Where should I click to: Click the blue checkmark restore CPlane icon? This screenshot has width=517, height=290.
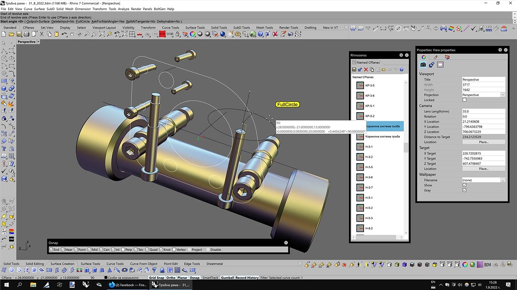359,69
